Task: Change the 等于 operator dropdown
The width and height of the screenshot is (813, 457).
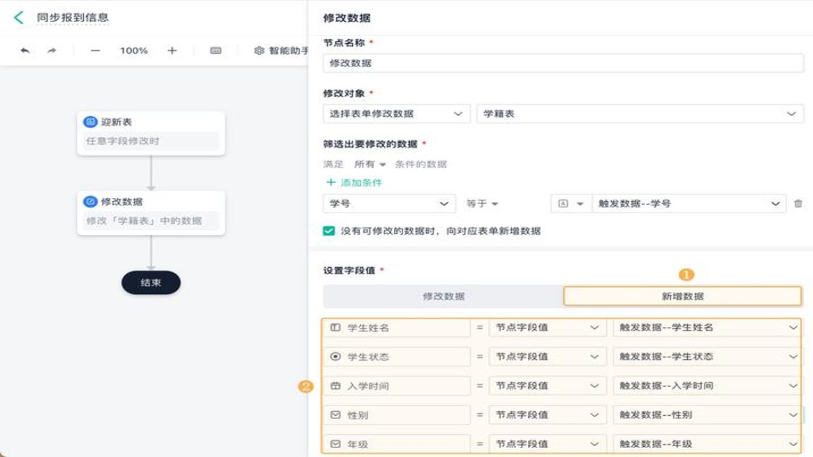Action: click(483, 204)
